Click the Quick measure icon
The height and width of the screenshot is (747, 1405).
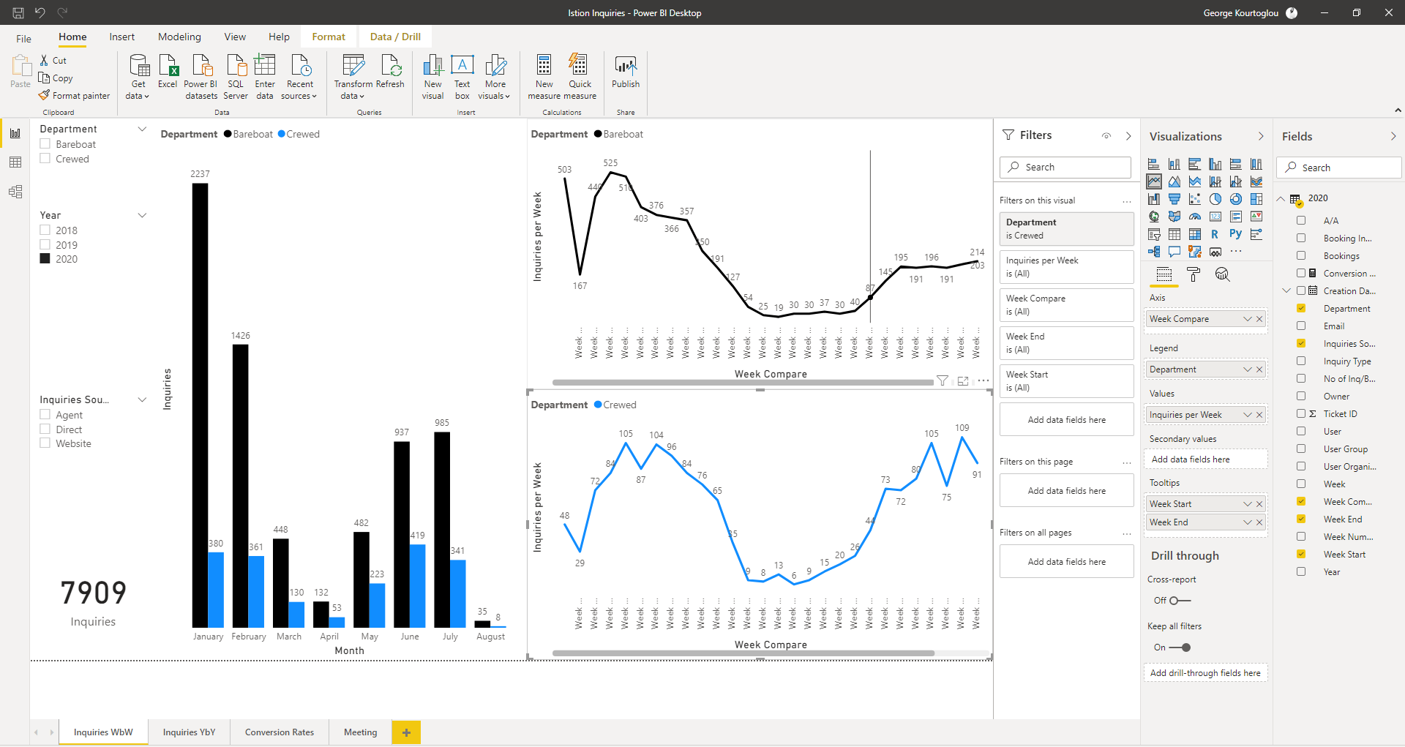click(x=580, y=76)
